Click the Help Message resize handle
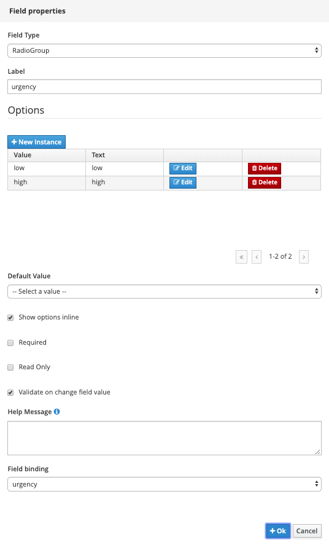329x545 pixels. pyautogui.click(x=317, y=452)
